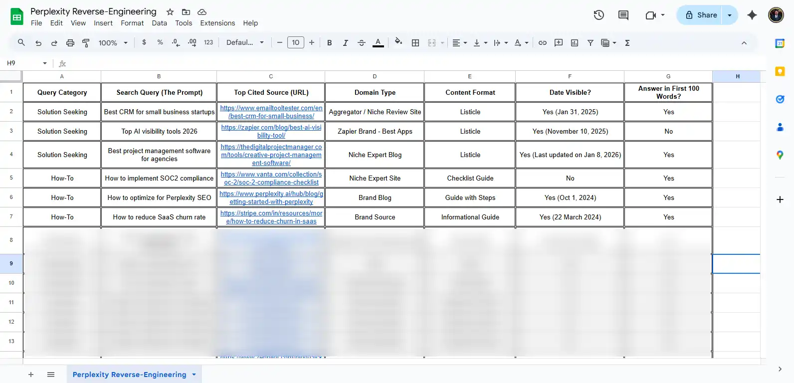Open the emailtooltester.com CRM link
This screenshot has height=383, width=794.
pyautogui.click(x=271, y=112)
